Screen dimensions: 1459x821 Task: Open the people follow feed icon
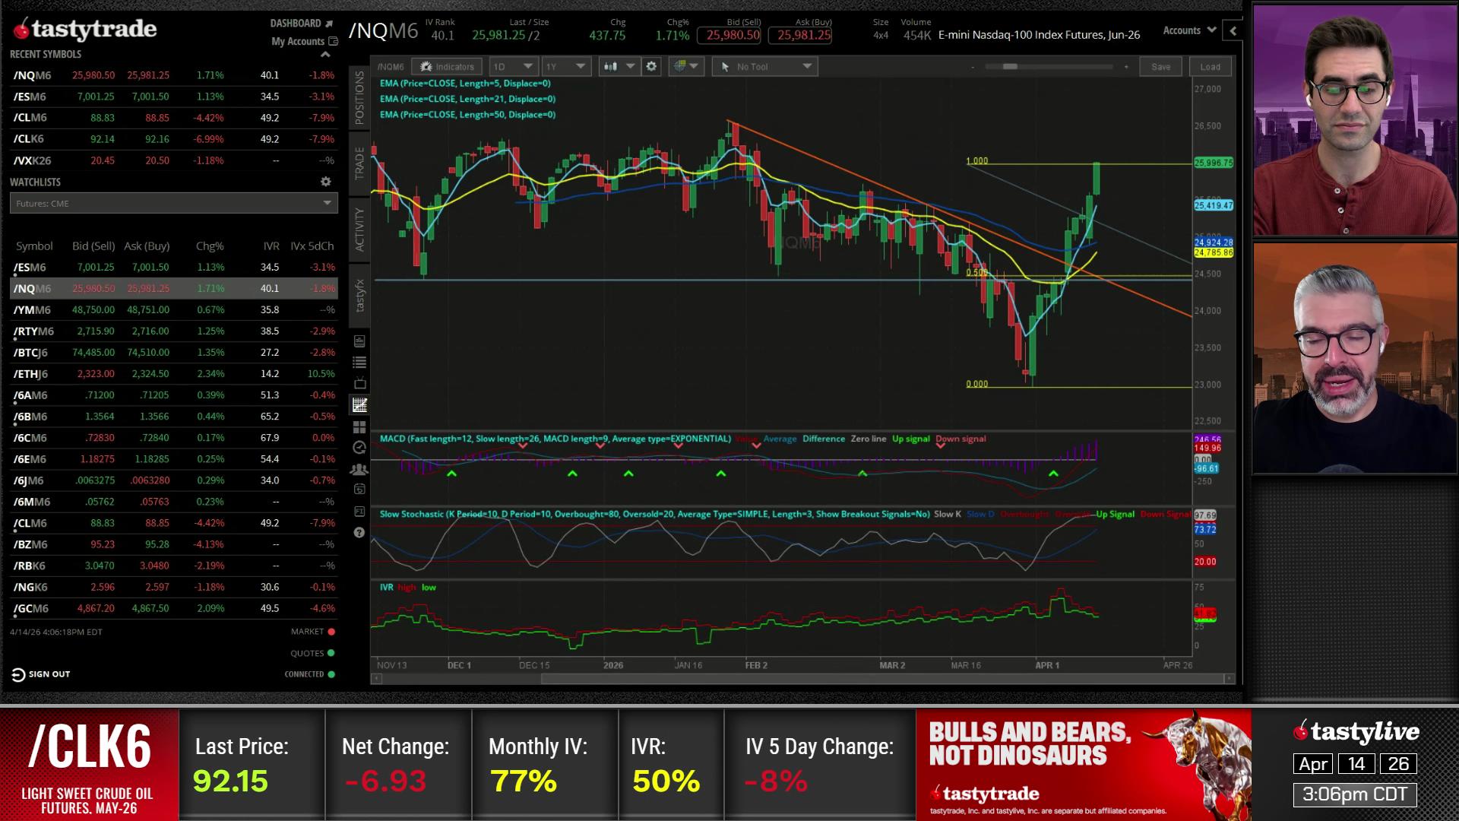[x=359, y=470]
